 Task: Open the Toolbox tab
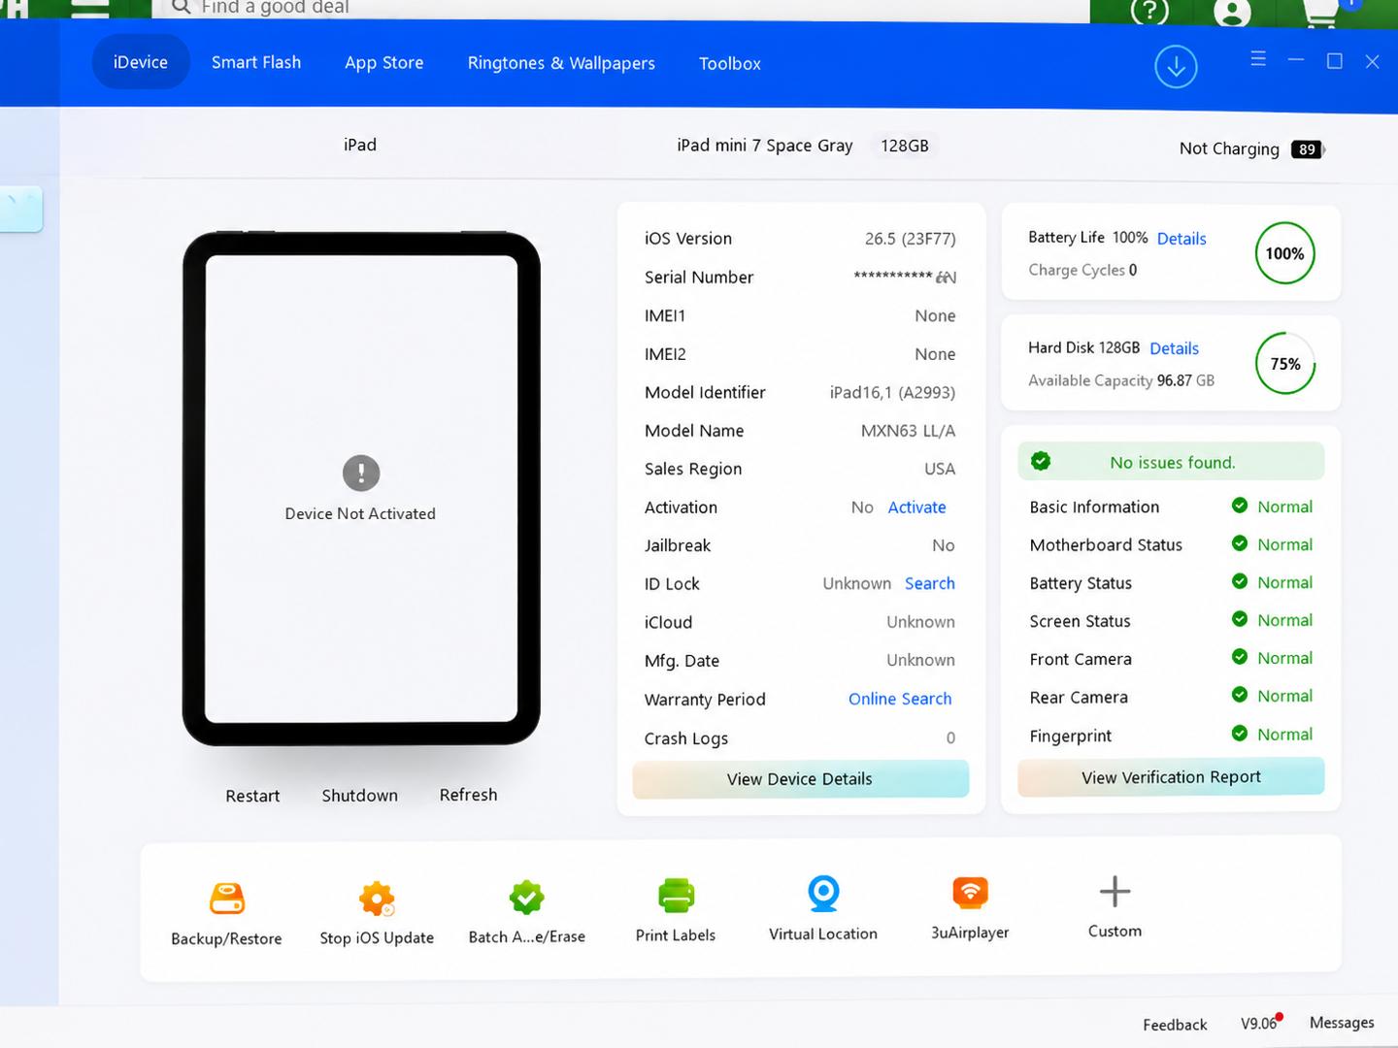(x=730, y=63)
